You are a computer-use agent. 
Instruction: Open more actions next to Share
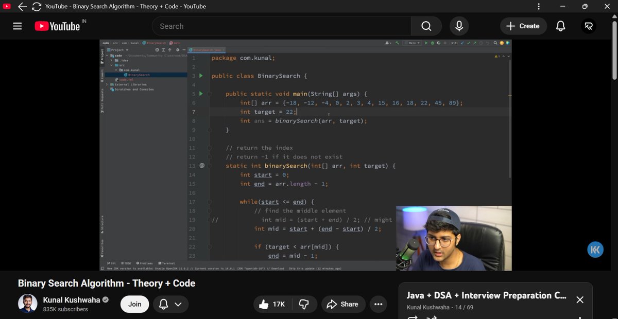[379, 304]
